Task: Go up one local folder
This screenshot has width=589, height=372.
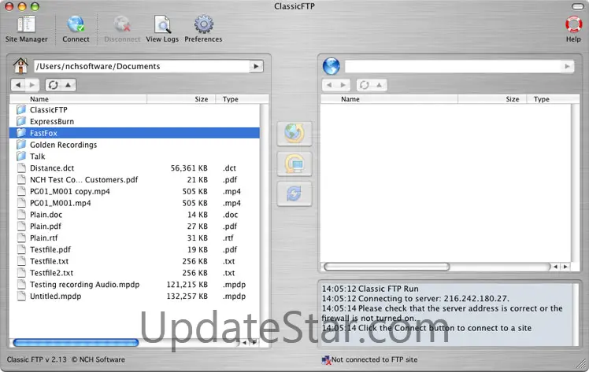Action: click(69, 85)
